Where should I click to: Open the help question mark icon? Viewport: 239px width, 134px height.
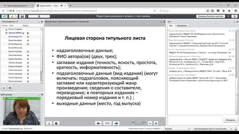(228, 16)
